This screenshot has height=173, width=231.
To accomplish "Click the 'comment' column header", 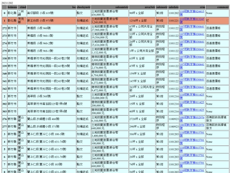I will pyautogui.click(x=217, y=7).
